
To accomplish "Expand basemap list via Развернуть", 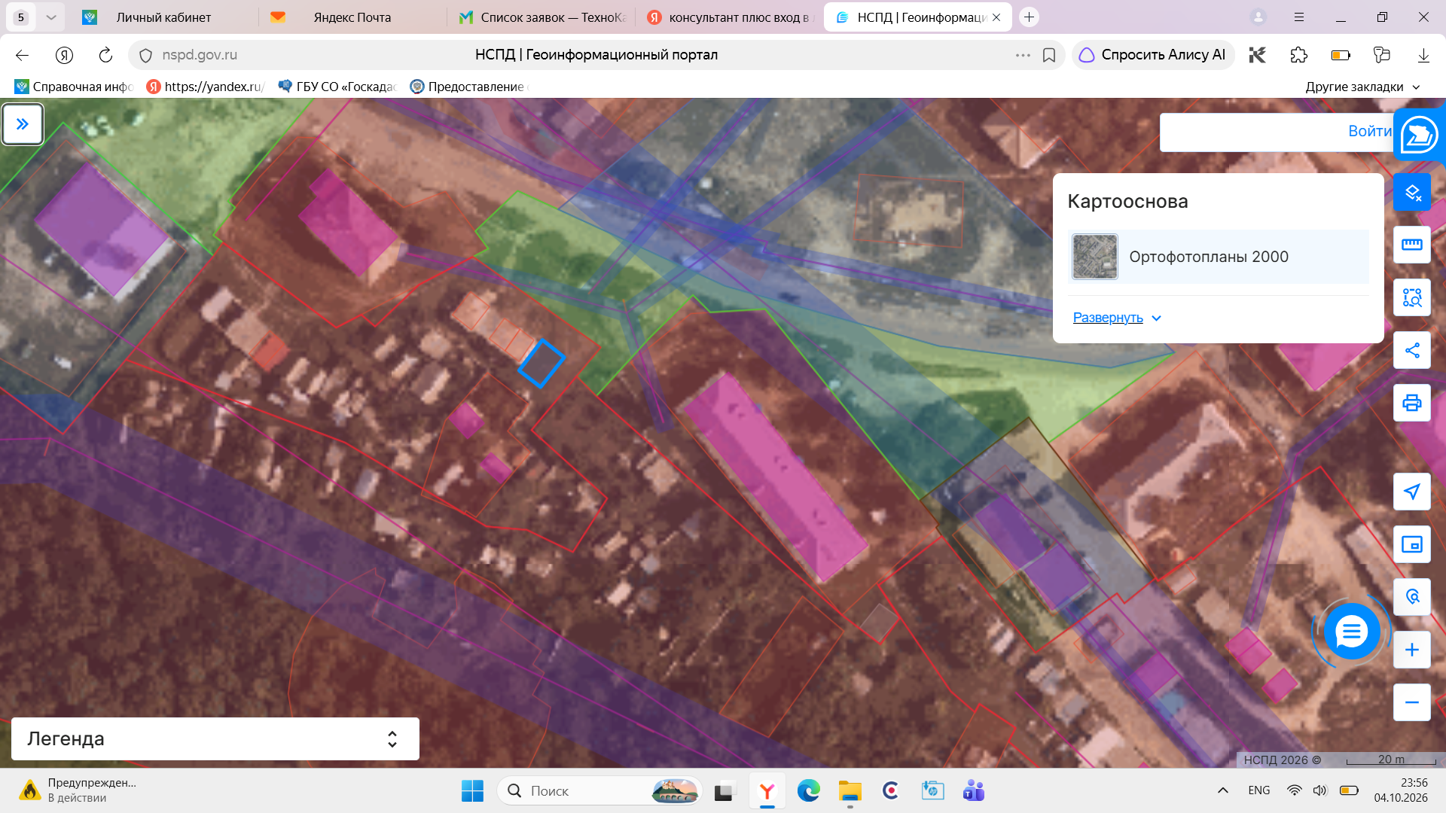I will [x=1116, y=318].
